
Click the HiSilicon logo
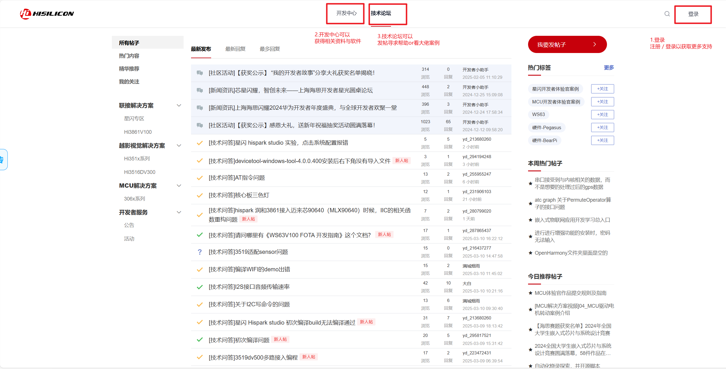click(47, 13)
